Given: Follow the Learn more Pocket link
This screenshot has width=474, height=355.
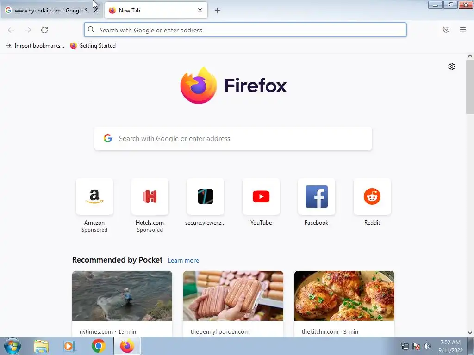Looking at the screenshot, I should pos(183,261).
